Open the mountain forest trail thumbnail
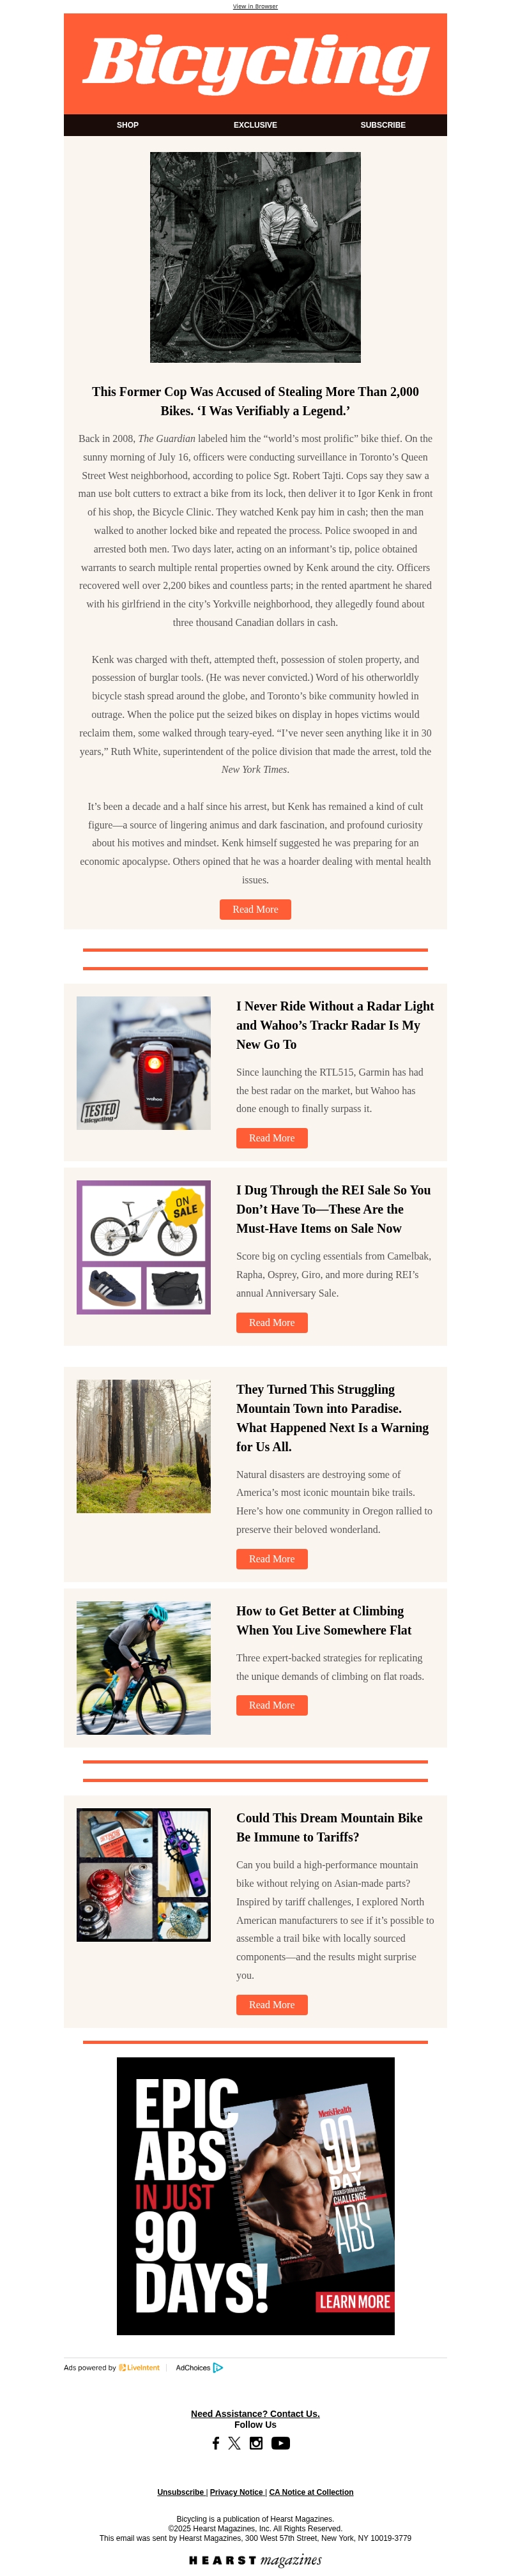Image resolution: width=511 pixels, height=2576 pixels. [x=143, y=1446]
